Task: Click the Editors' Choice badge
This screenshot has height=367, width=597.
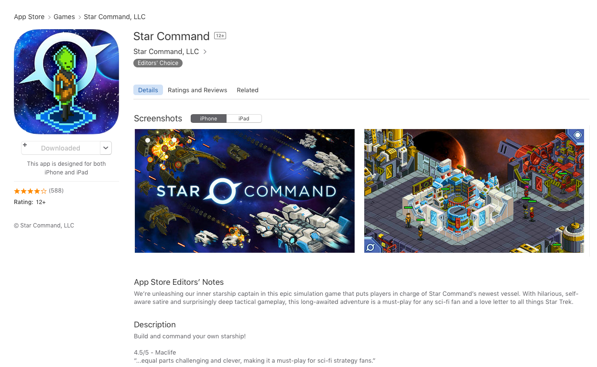Action: click(158, 63)
